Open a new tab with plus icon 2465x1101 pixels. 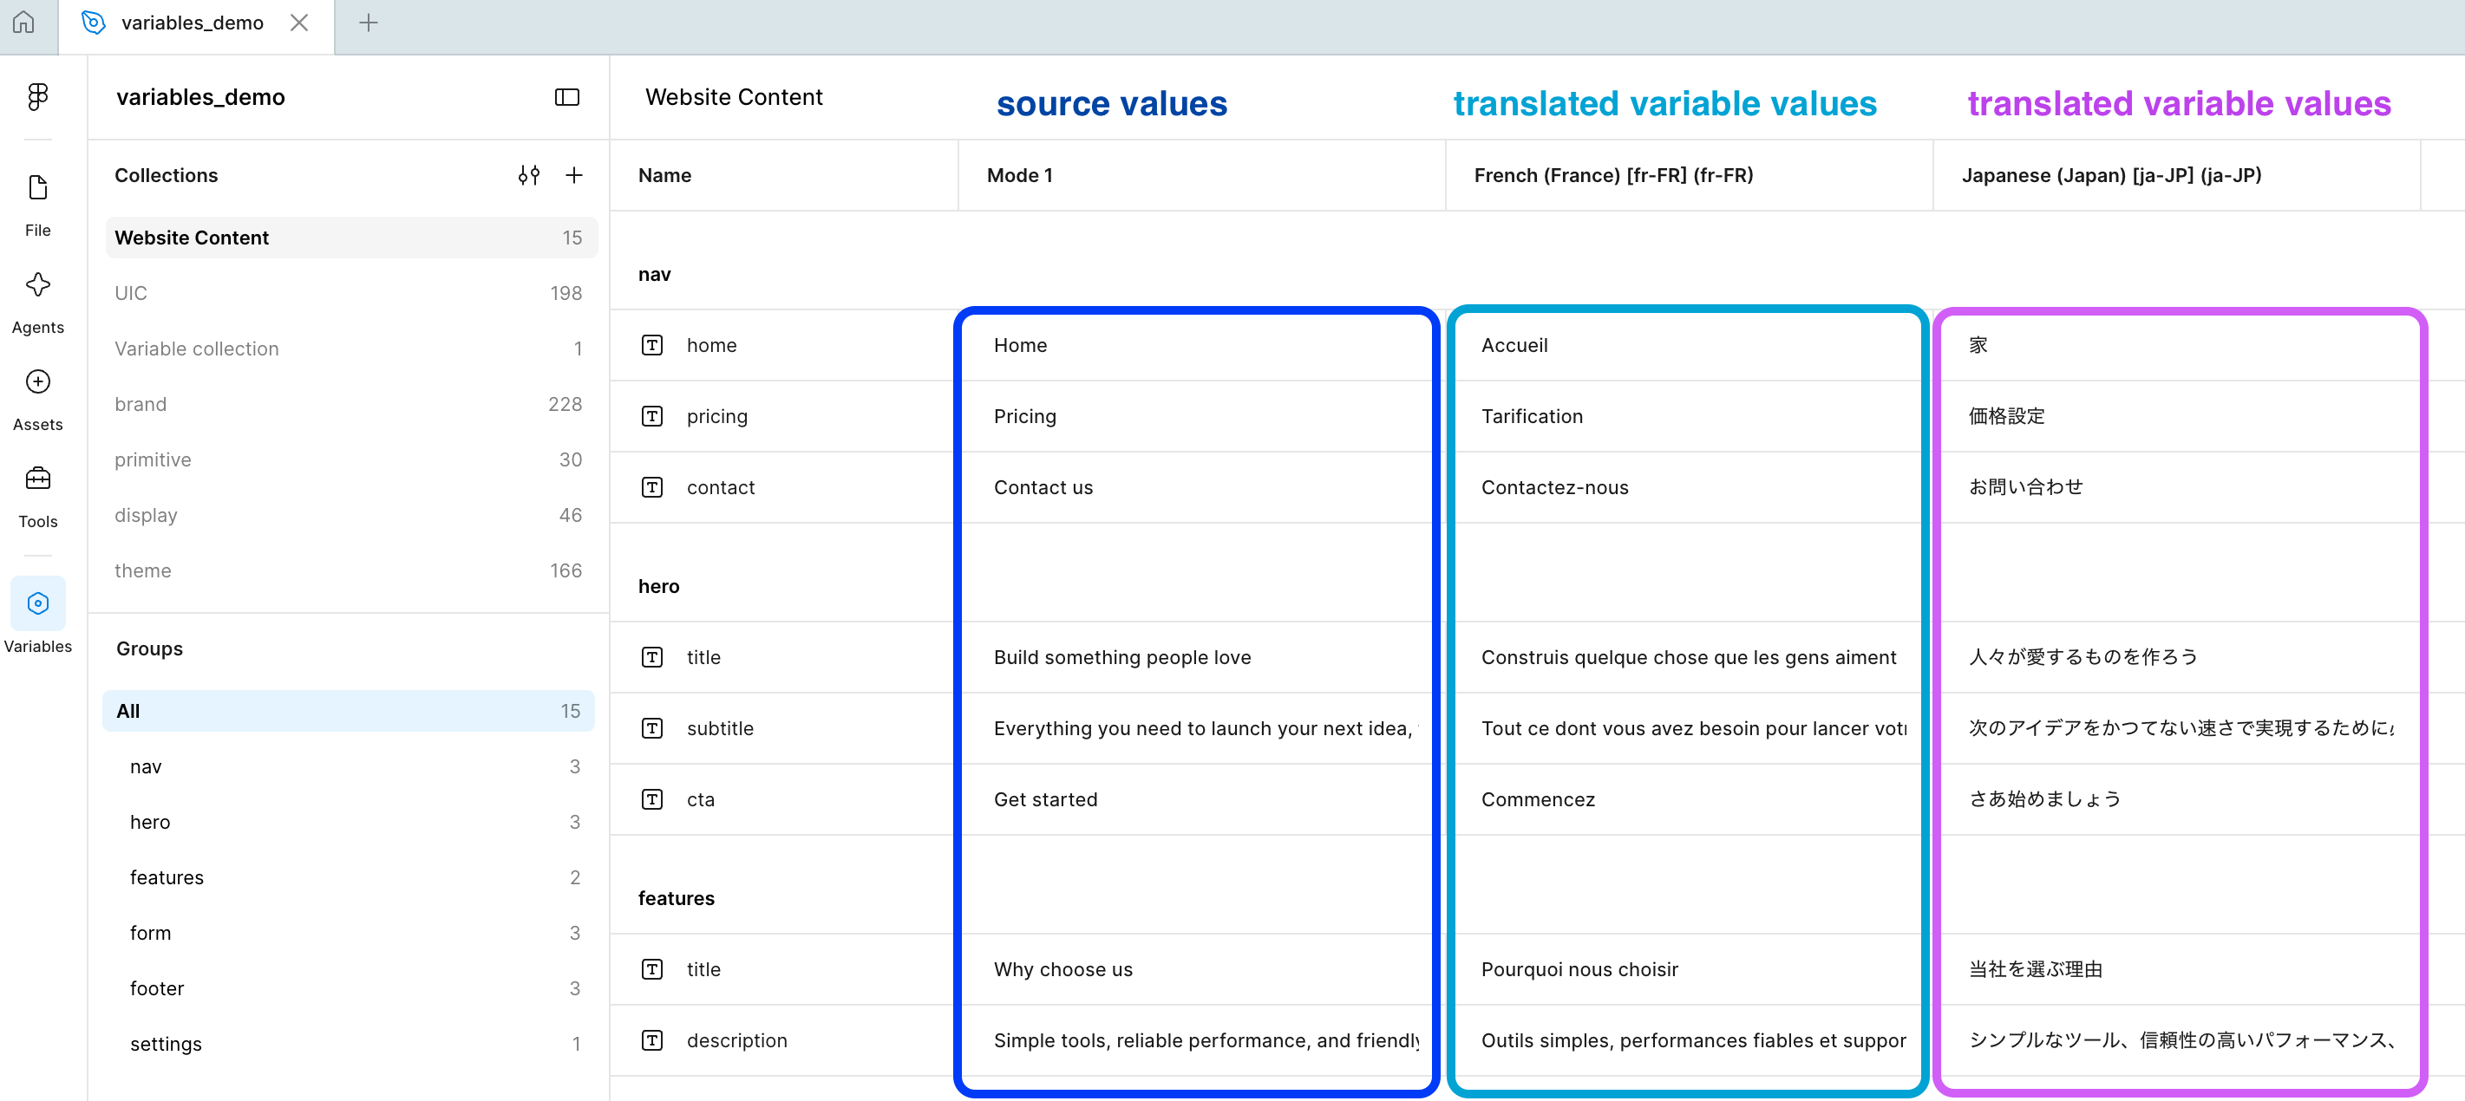(369, 22)
